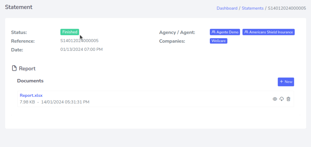The image size is (311, 147).
Task: Go to Dashboard via breadcrumb
Action: coord(227,8)
